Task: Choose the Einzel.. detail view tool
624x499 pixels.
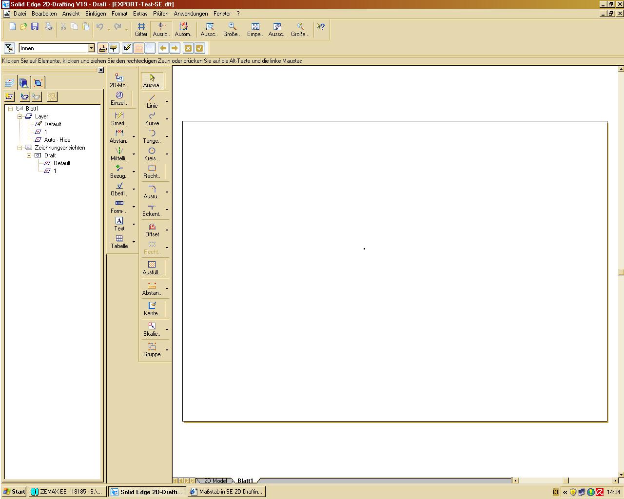Action: [x=119, y=98]
